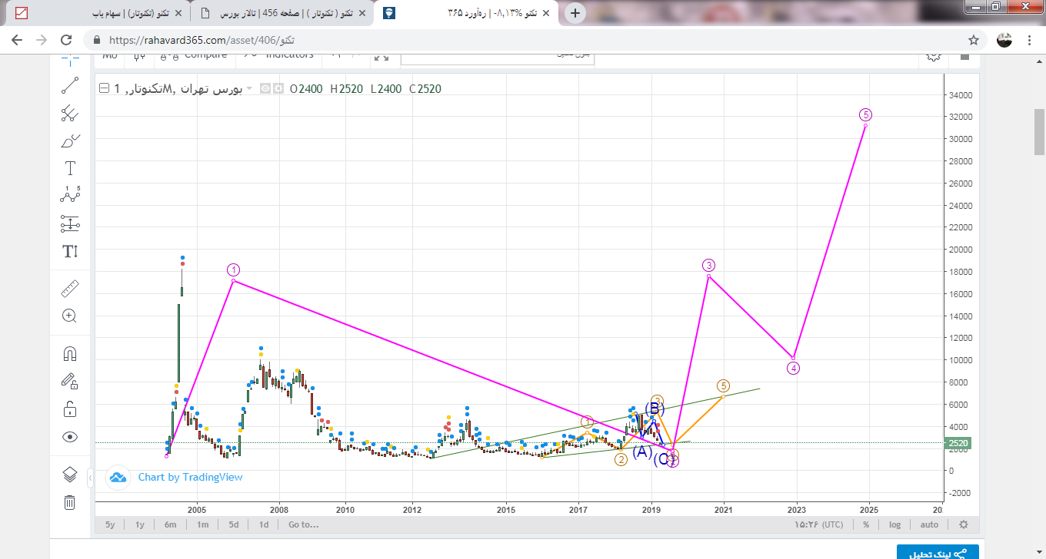Collapse the drawing toolbar side arrow
This screenshot has height=559, width=1046.
click(90, 478)
